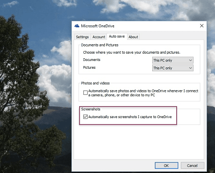Select the Auto save tab
The width and height of the screenshot is (215, 173).
click(x=117, y=36)
